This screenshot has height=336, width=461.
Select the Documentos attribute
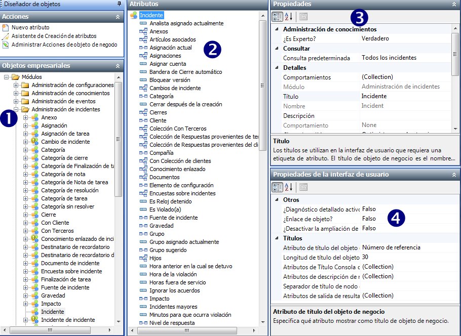(x=164, y=177)
